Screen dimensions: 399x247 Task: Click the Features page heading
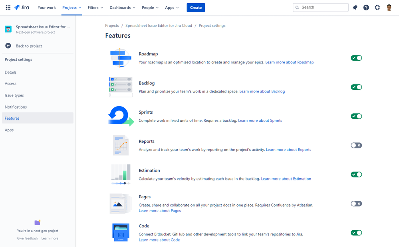[x=118, y=36]
